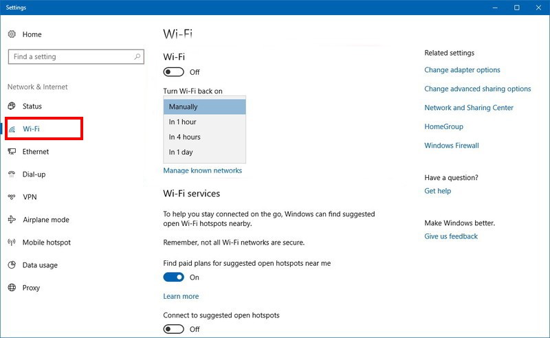Enable Connect to suggested open hotspots toggle

click(174, 329)
